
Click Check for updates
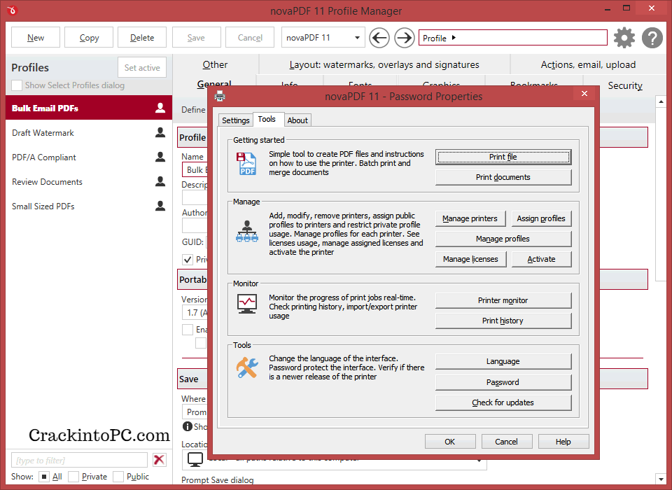[503, 402]
